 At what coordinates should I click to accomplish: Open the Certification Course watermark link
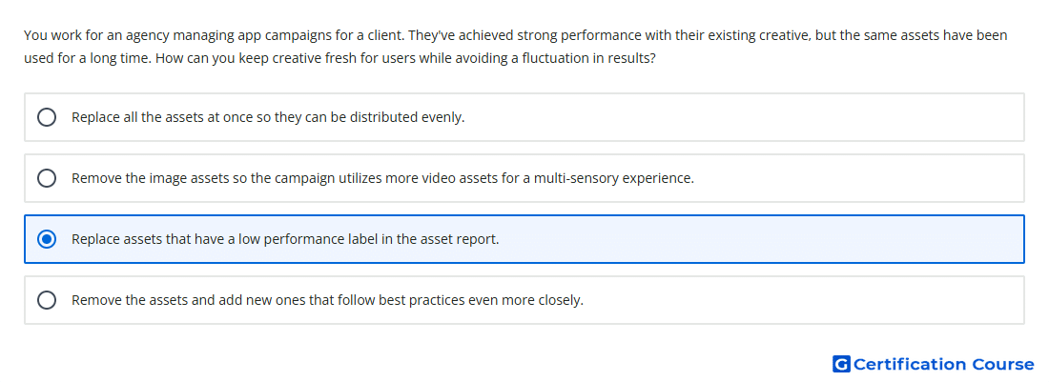pos(934,364)
